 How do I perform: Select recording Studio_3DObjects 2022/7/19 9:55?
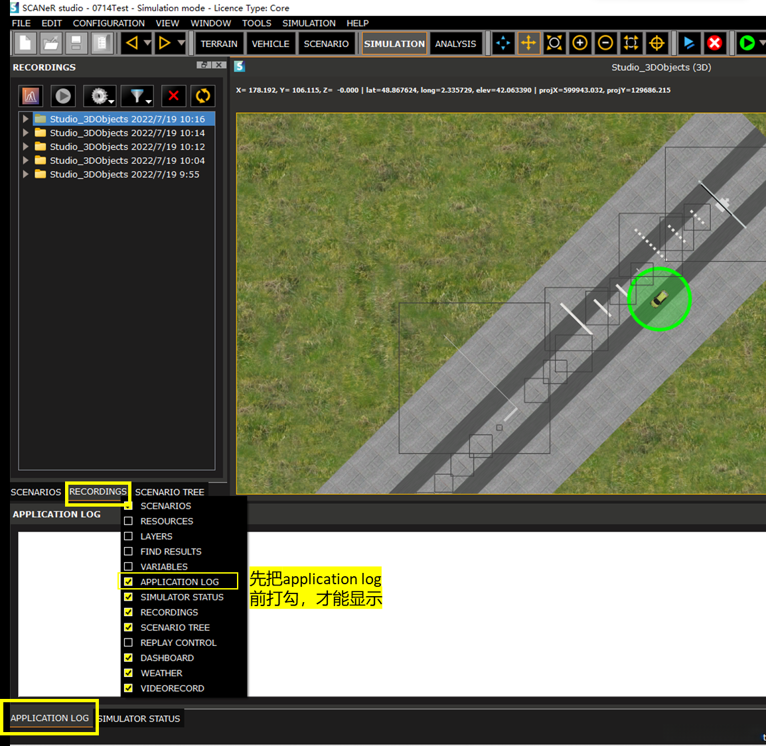click(125, 174)
